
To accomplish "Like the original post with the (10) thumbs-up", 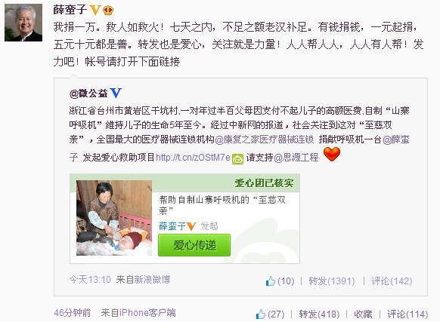I will tap(280, 281).
